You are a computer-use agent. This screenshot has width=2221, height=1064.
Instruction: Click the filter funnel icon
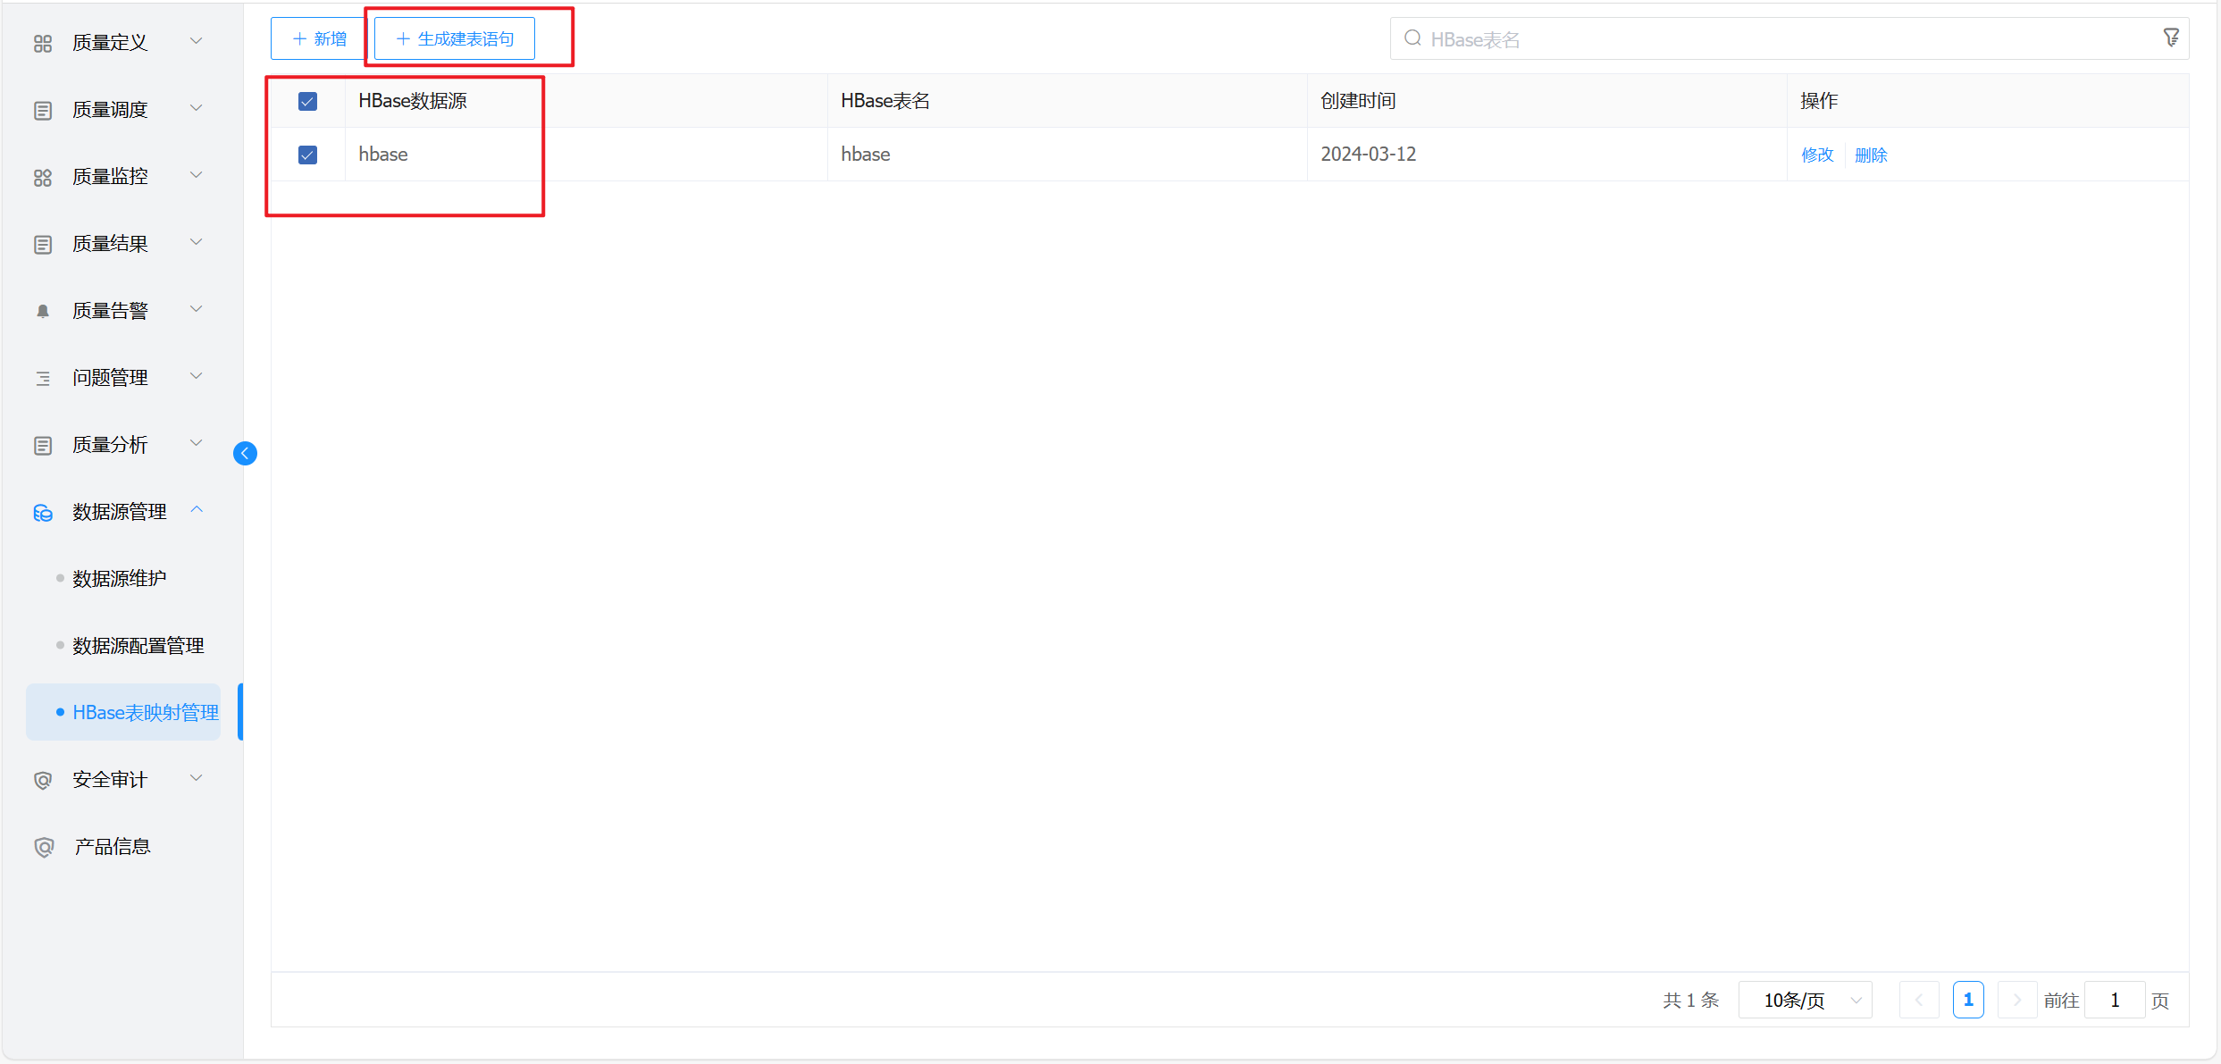2171,38
